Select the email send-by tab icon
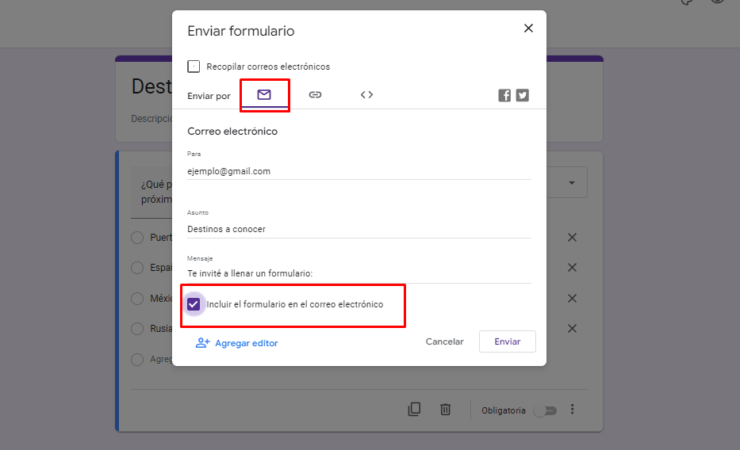Screen dimensions: 740x450 [264, 95]
